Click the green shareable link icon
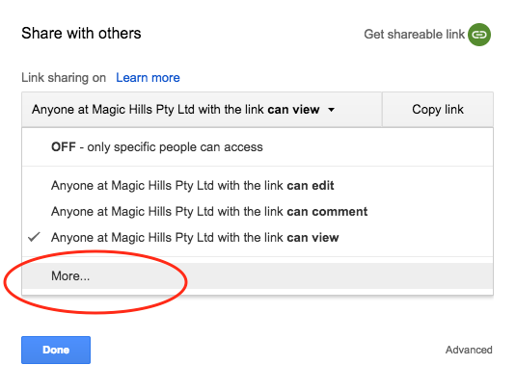This screenshot has height=391, width=516. [479, 35]
